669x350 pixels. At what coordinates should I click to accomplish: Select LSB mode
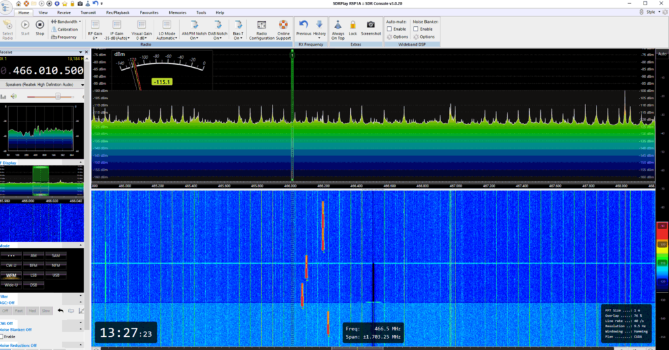33,276
